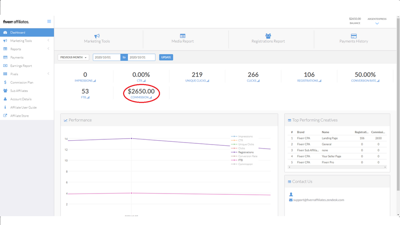Click the Registrati... column header

[361, 132]
